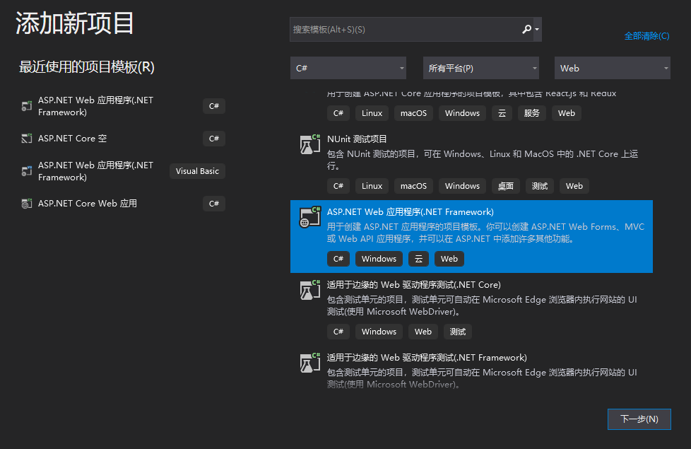
Task: Click the 适用于边缘的 Web 驱动程序测试(.NET Core) template icon
Action: (x=309, y=291)
